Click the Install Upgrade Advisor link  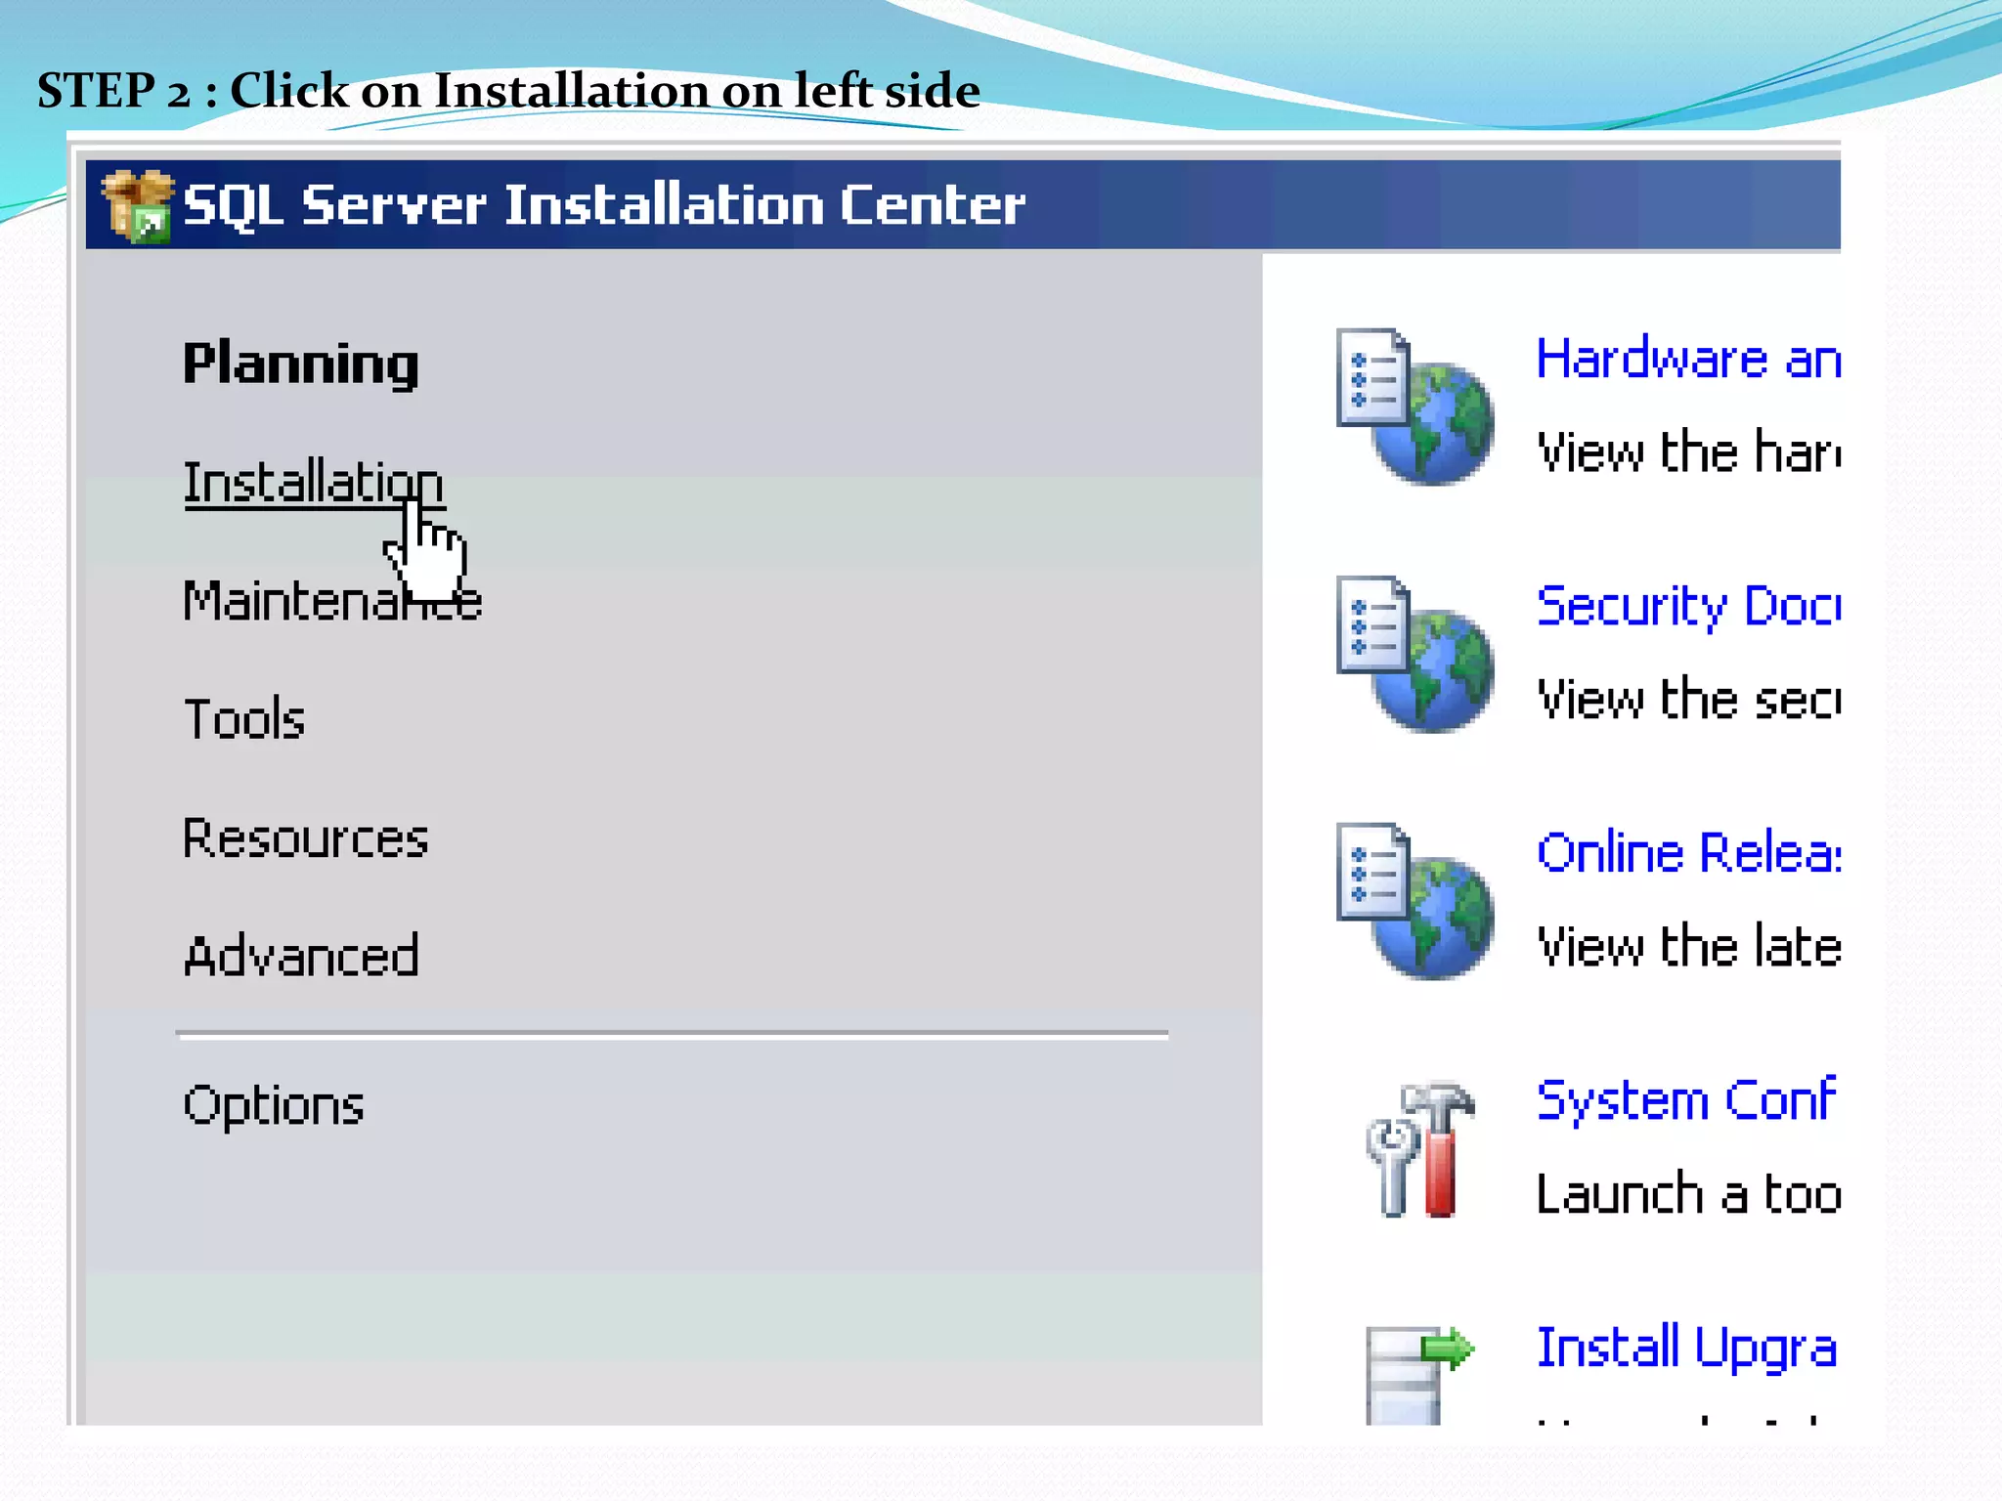coord(1686,1348)
